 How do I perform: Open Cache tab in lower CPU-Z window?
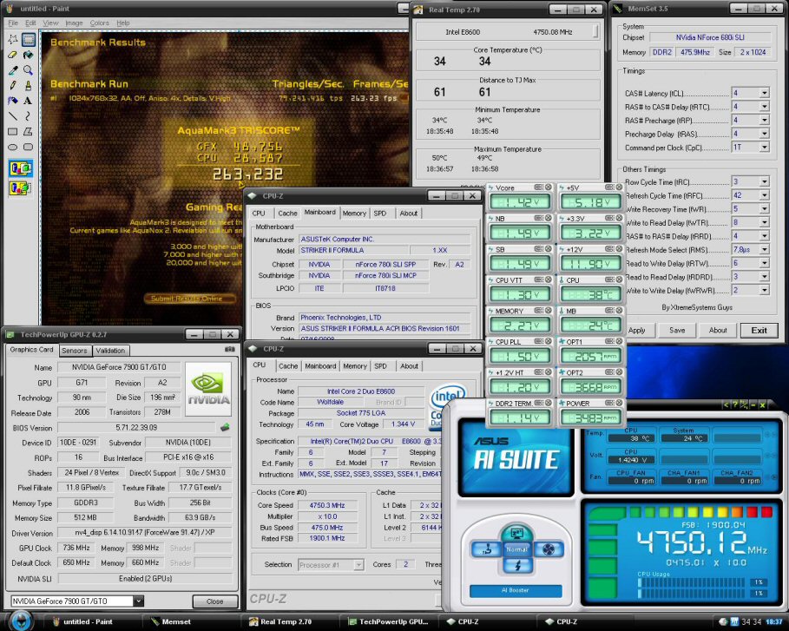click(288, 366)
